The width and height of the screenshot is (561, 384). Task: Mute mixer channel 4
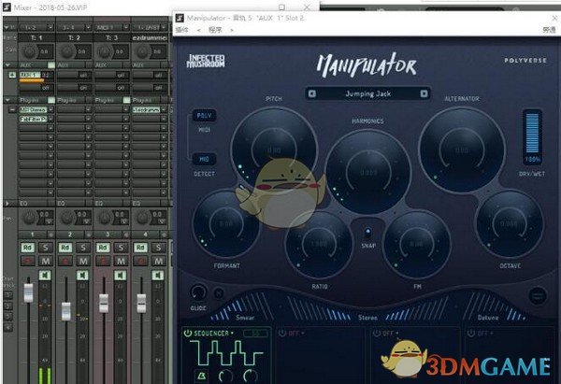pos(159,261)
